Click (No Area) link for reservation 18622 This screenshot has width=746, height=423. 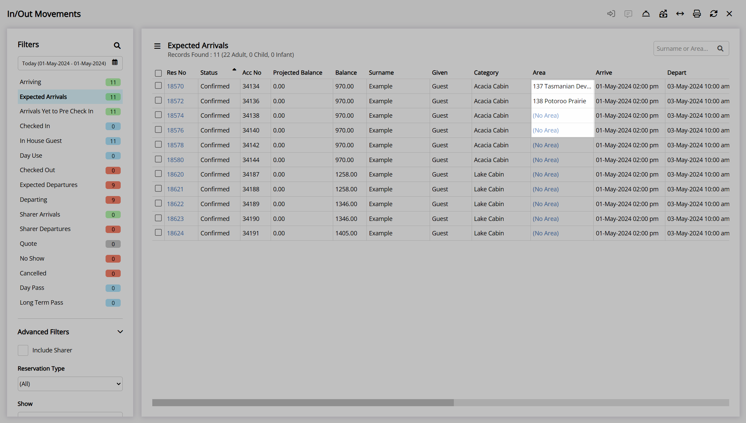click(546, 204)
